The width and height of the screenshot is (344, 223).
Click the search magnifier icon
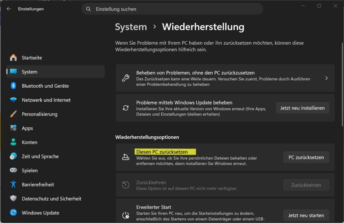[88, 9]
